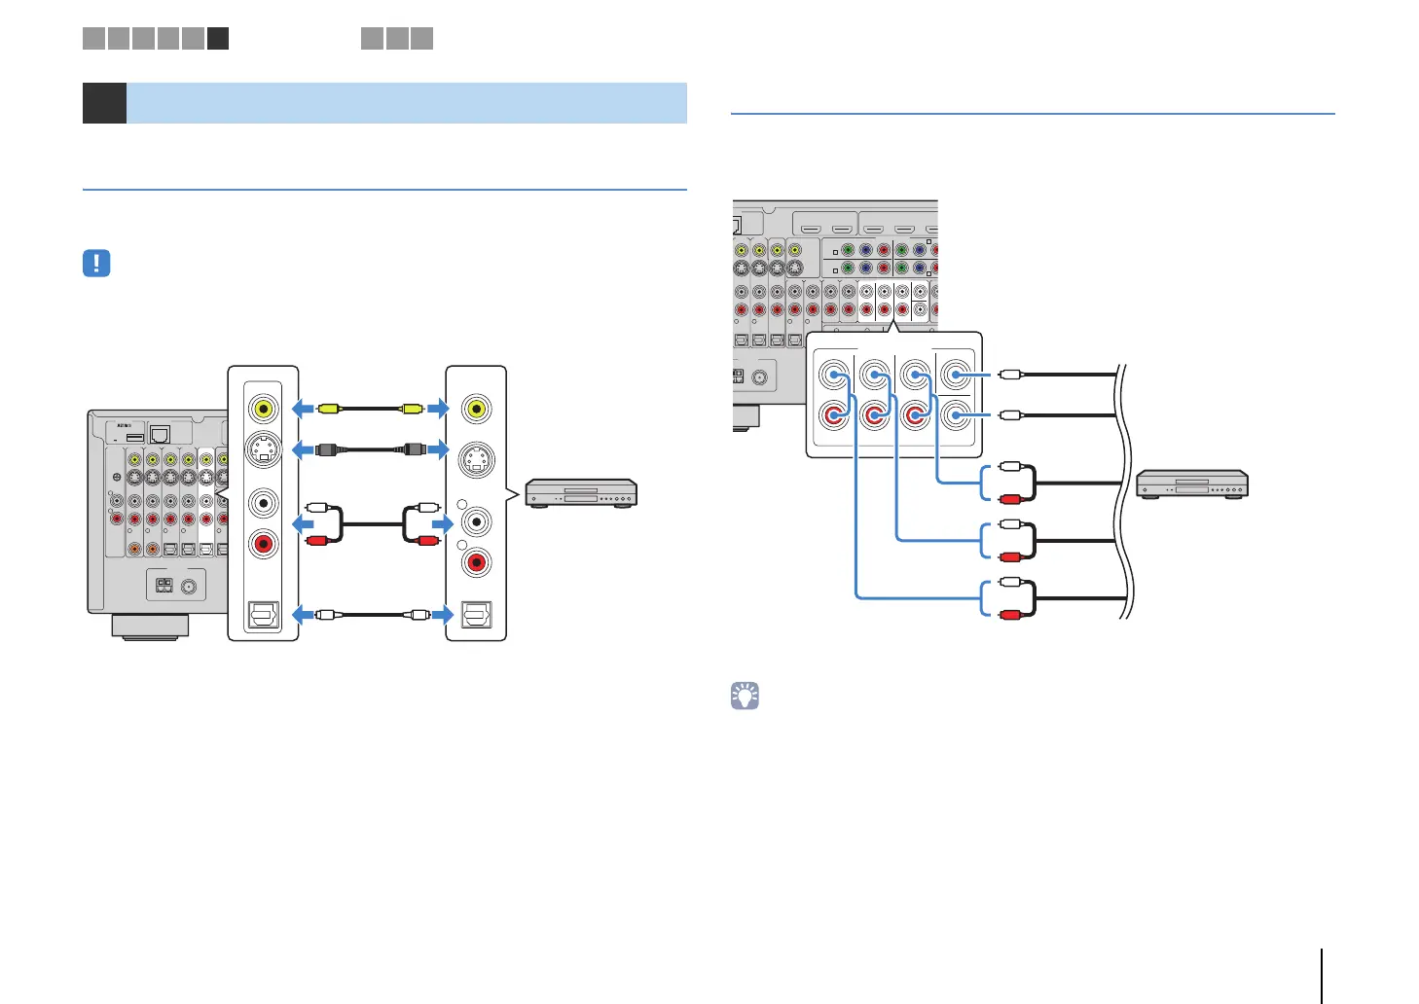The width and height of the screenshot is (1419, 1004).
Task: Click the yellow composite video cable
Action: [370, 409]
